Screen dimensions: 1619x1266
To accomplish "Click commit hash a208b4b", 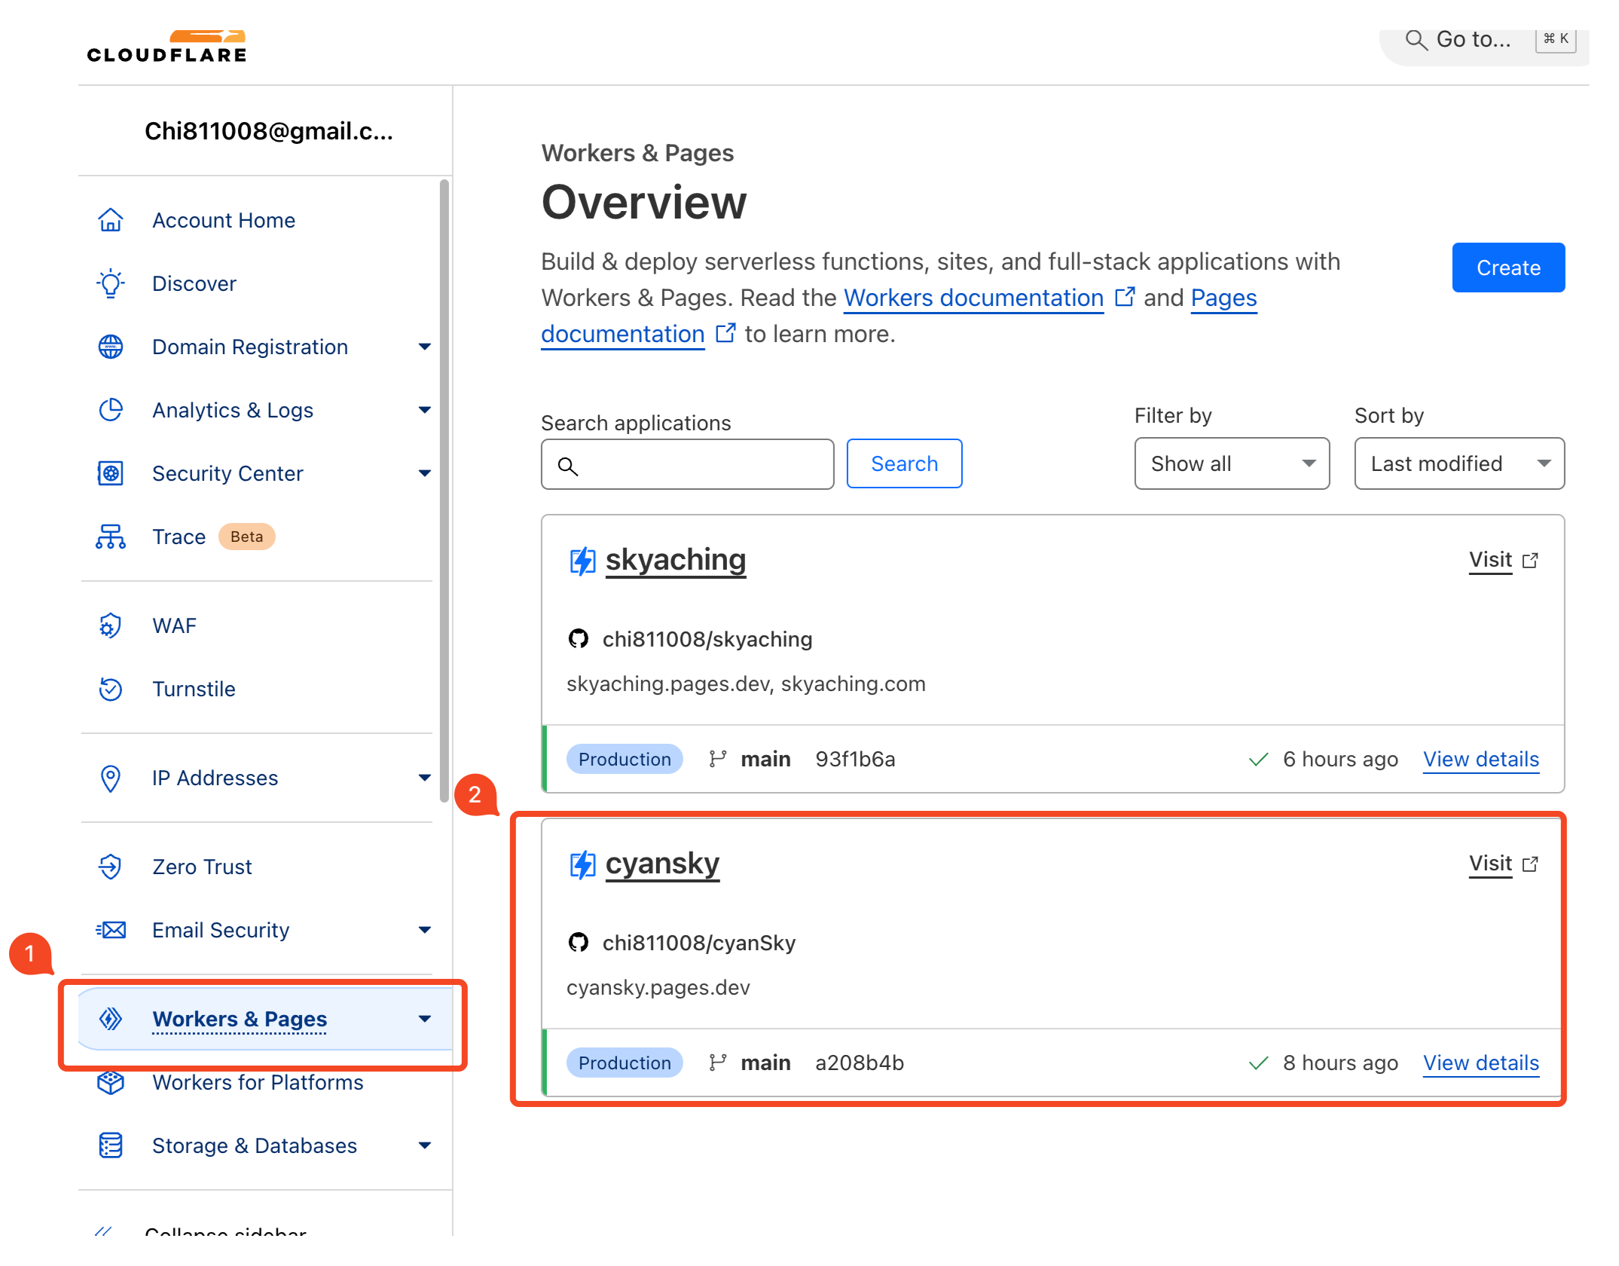I will point(860,1063).
